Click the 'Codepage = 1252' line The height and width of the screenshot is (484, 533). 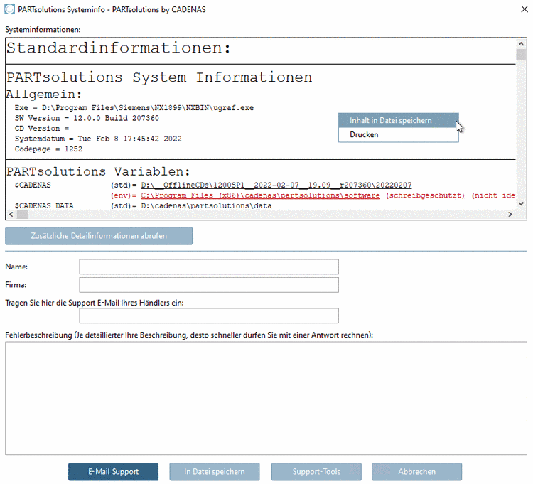click(x=48, y=149)
